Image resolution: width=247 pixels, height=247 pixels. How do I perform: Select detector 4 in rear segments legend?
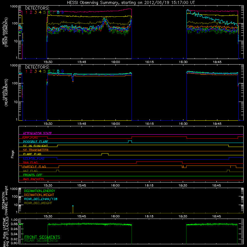click(x=40, y=71)
